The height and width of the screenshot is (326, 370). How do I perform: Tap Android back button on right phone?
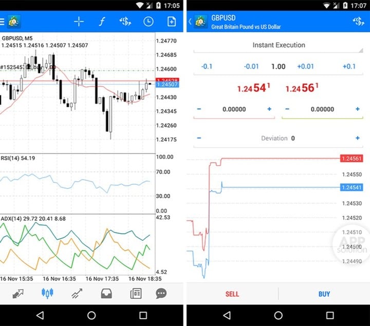[x=227, y=315]
